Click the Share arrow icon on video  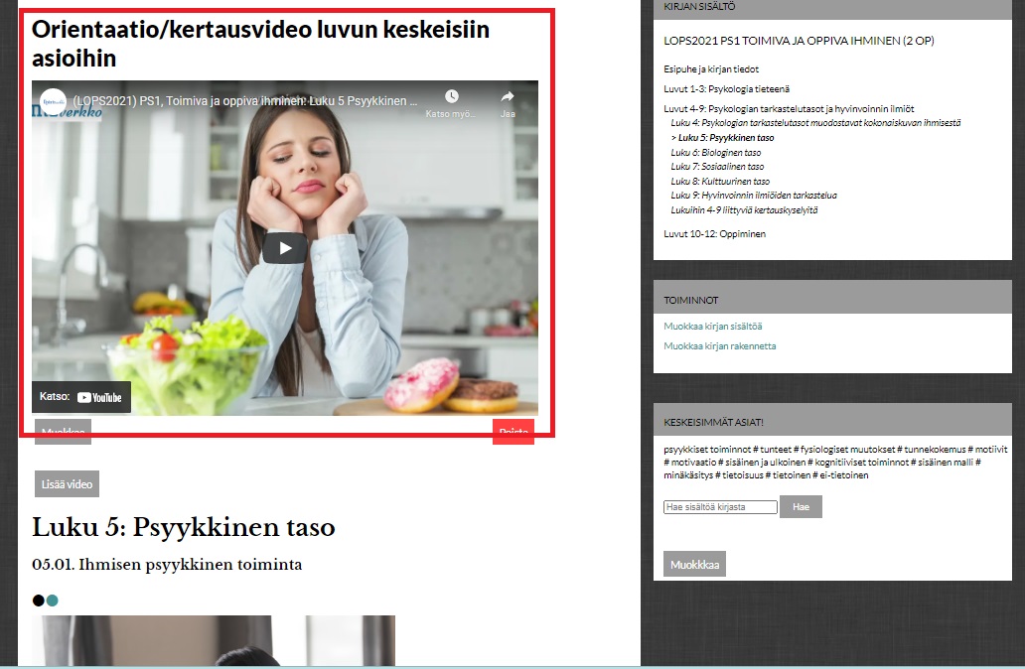[508, 96]
